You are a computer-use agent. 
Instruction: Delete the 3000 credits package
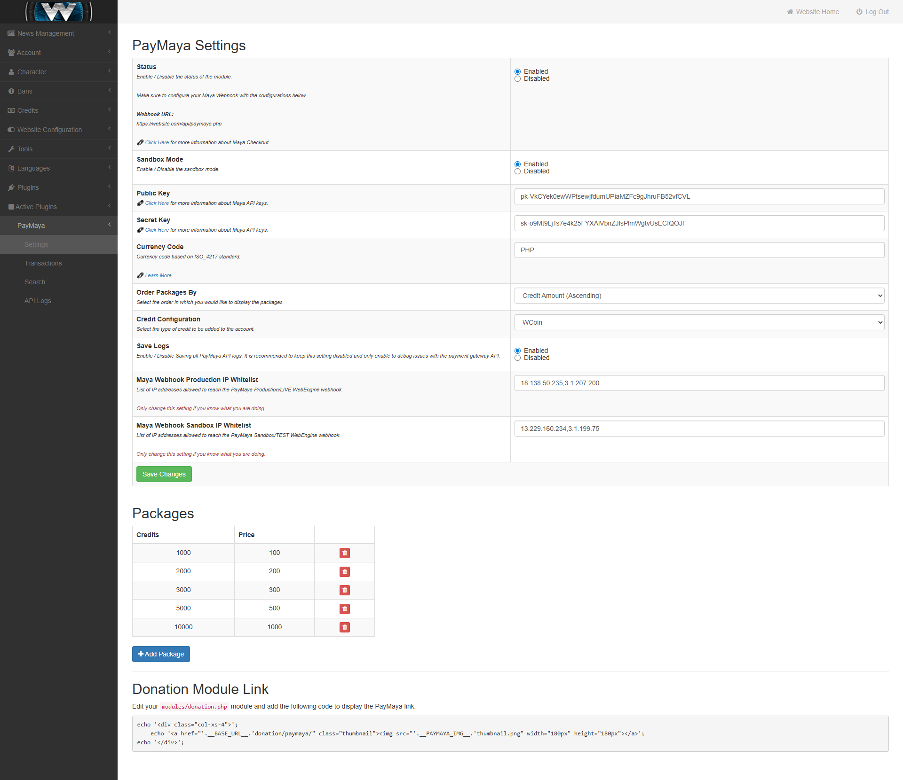point(344,590)
